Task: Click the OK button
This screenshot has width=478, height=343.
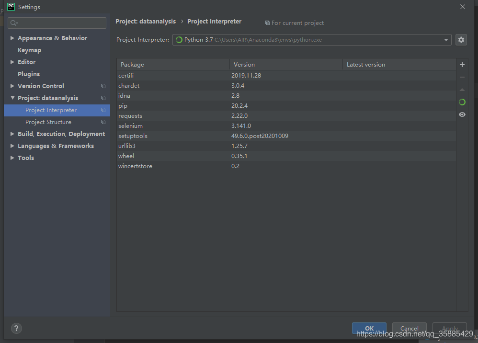Action: point(369,328)
